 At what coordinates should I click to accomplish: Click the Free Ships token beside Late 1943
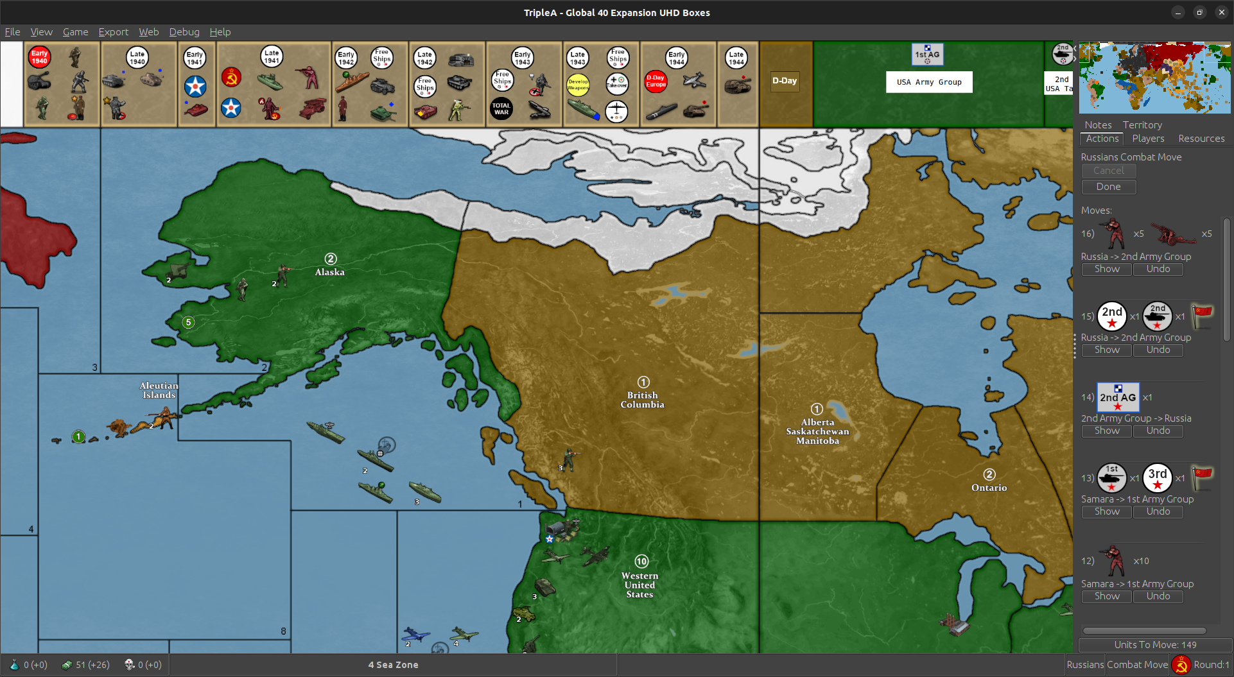point(618,58)
